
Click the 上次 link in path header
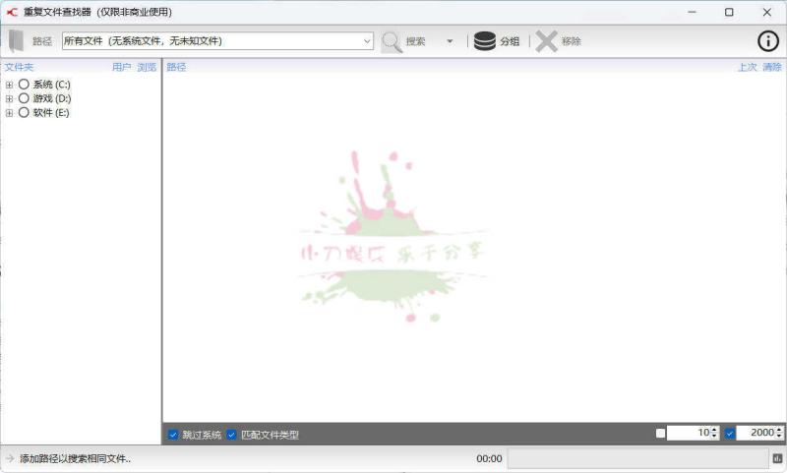click(x=747, y=67)
